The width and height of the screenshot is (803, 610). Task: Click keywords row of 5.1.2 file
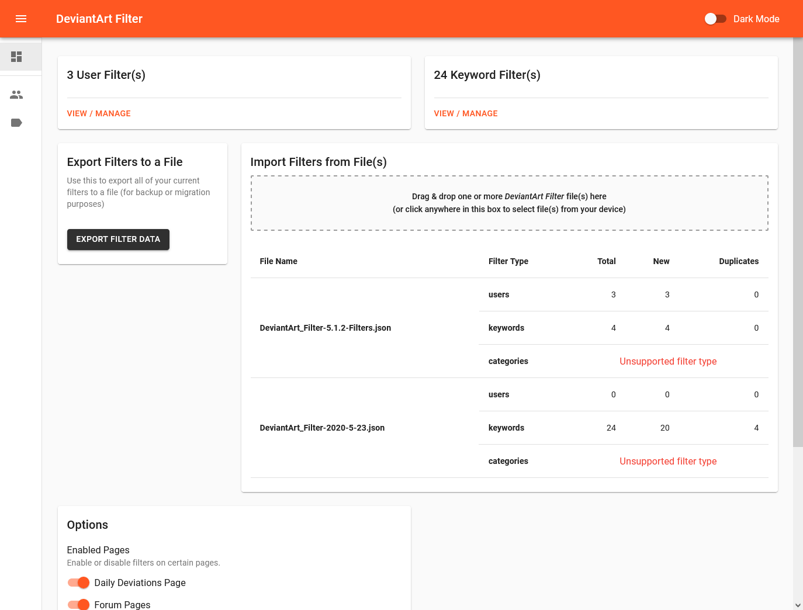point(624,328)
